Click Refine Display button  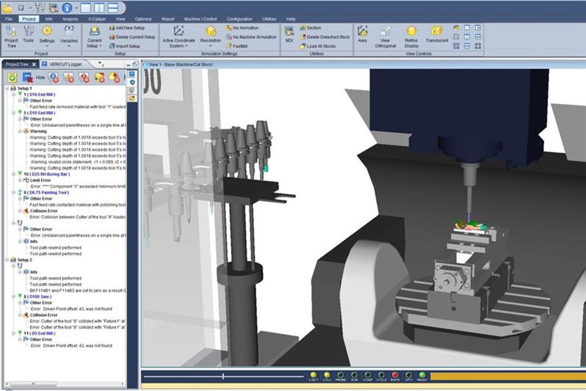tap(411, 37)
